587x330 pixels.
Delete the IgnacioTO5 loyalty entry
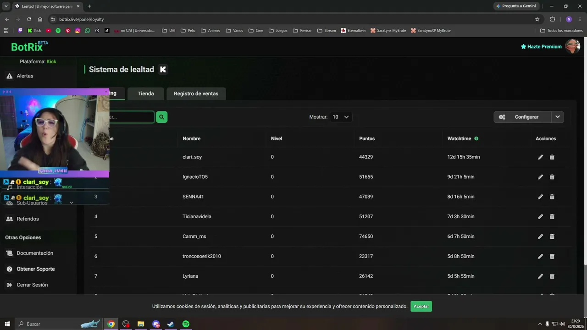click(552, 177)
